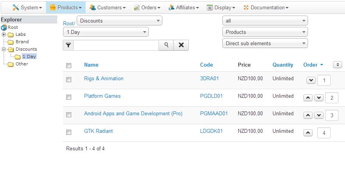Check the Rigs & Animation row checkbox
The image size is (345, 171).
[x=69, y=79]
